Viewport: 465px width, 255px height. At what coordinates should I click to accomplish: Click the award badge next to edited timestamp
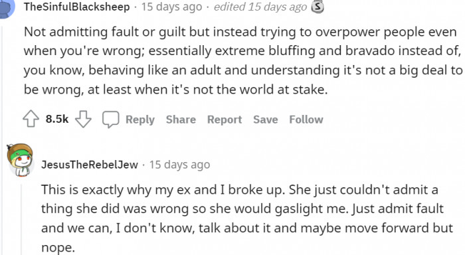click(x=318, y=7)
